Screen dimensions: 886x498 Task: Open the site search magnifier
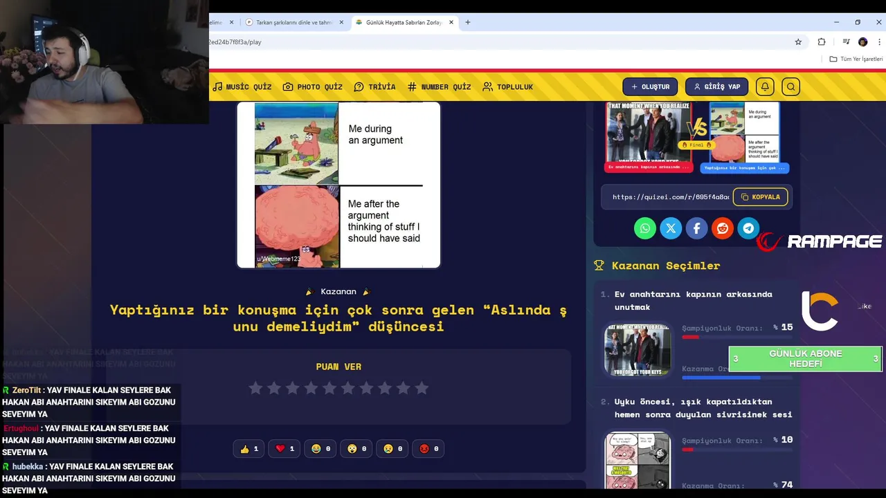click(x=790, y=86)
